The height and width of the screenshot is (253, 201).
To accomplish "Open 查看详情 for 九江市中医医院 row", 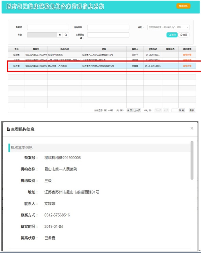I will tap(187, 55).
